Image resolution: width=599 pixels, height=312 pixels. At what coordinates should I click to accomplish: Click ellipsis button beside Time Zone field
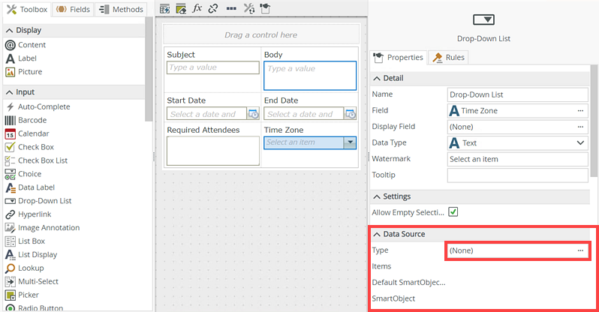tap(580, 111)
